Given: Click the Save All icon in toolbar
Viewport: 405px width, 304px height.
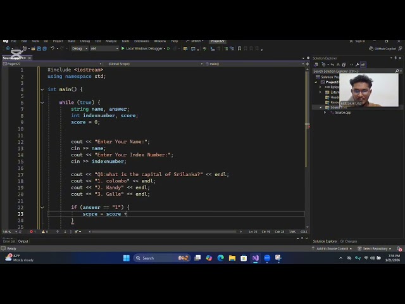Looking at the screenshot, I should pyautogui.click(x=44, y=48).
